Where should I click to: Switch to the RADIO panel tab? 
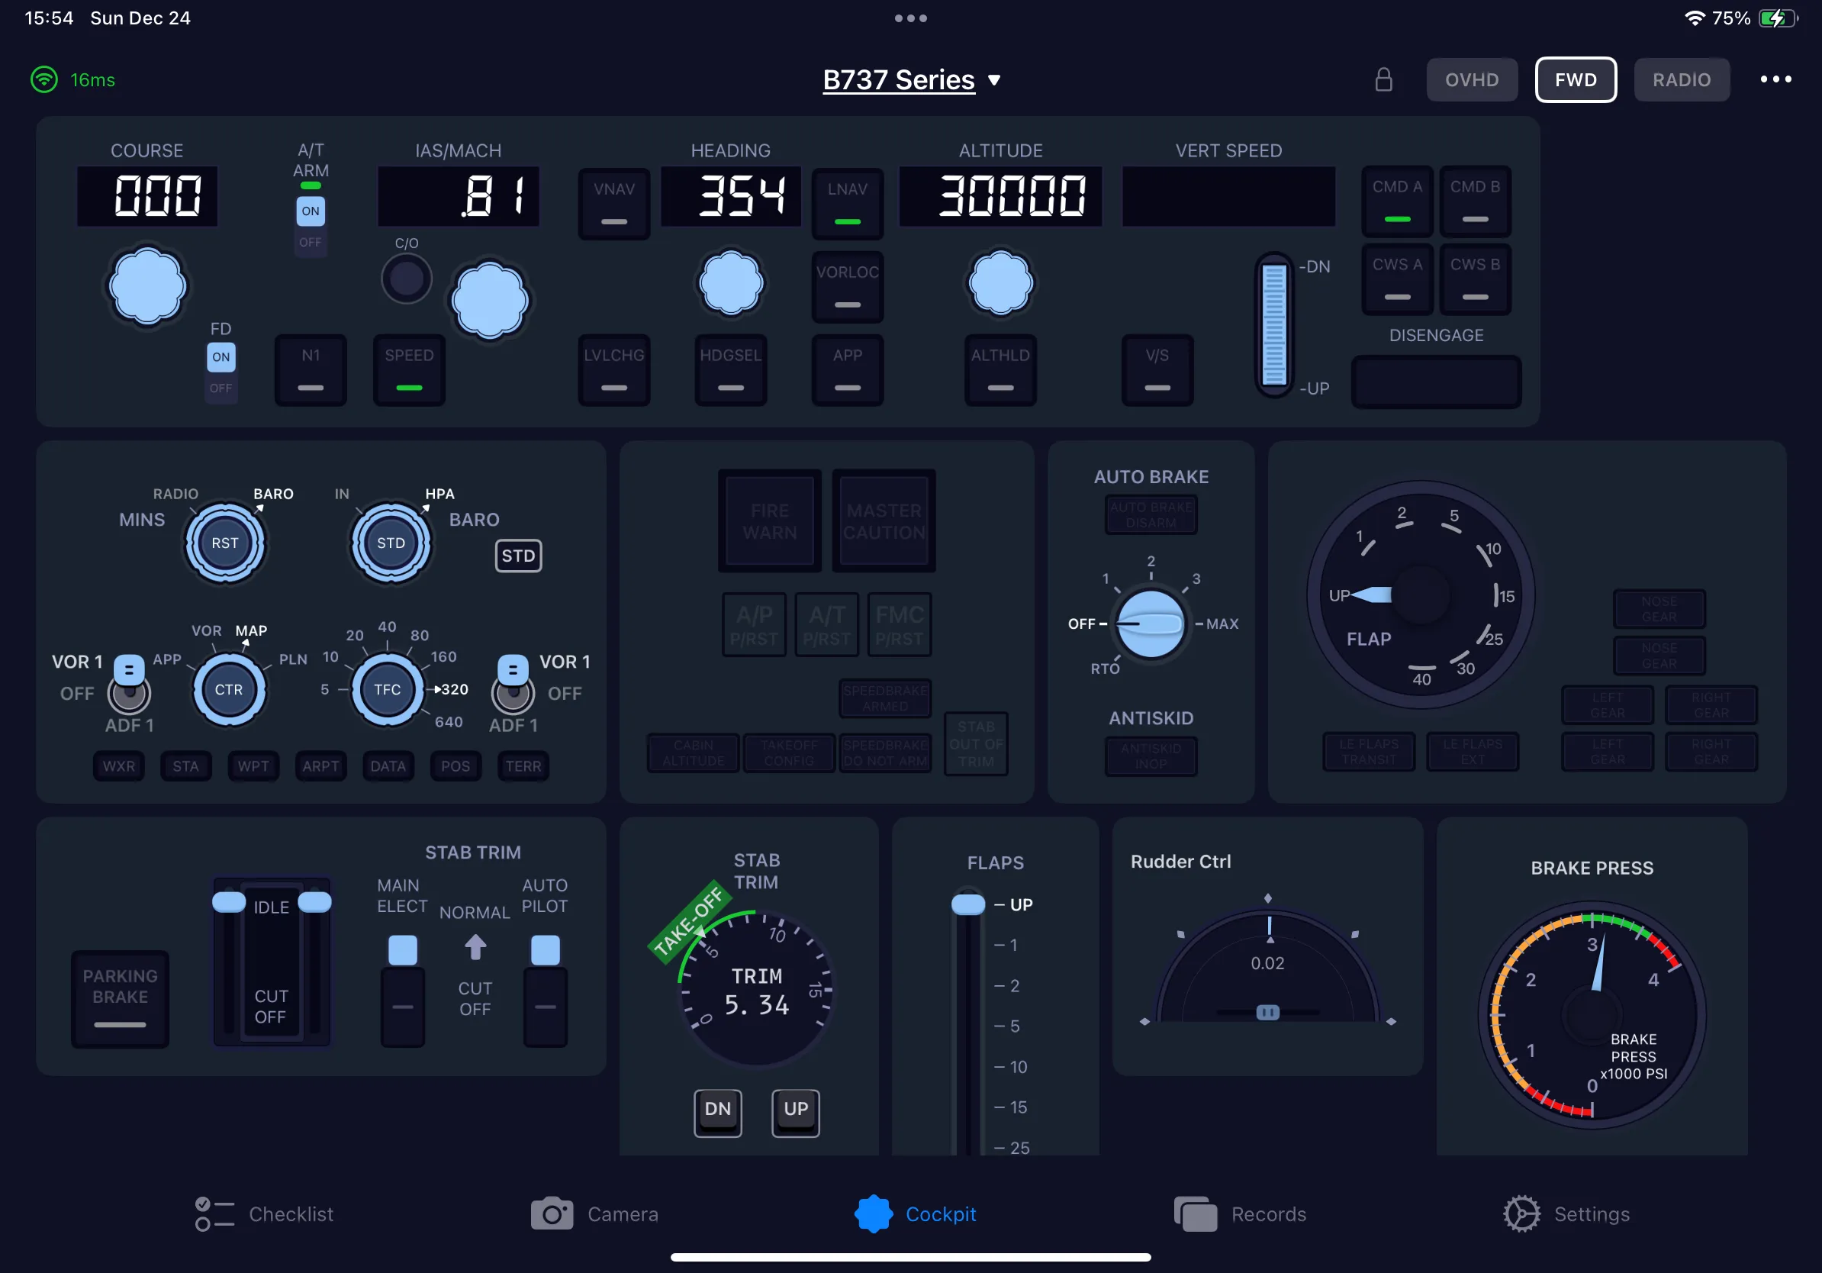tap(1682, 80)
